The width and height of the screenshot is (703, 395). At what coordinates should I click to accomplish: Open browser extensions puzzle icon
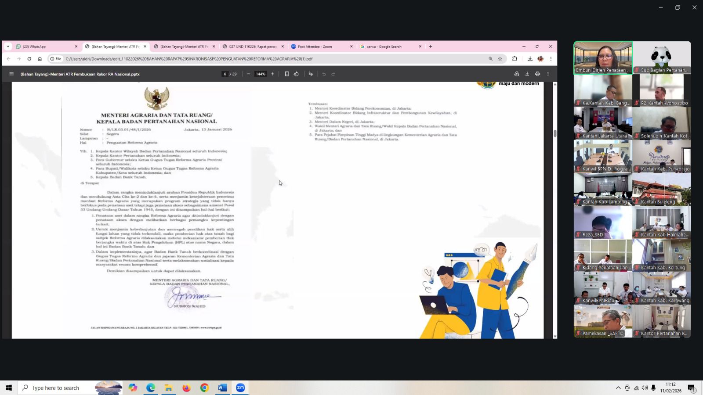click(515, 59)
